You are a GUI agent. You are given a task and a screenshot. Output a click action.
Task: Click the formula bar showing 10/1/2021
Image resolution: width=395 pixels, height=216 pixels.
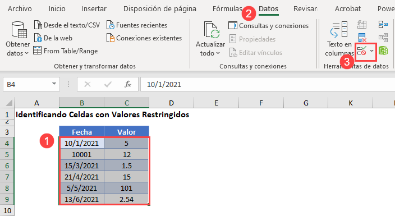point(268,84)
